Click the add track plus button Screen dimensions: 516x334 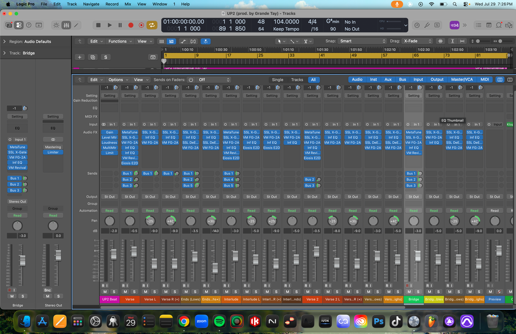tap(80, 57)
